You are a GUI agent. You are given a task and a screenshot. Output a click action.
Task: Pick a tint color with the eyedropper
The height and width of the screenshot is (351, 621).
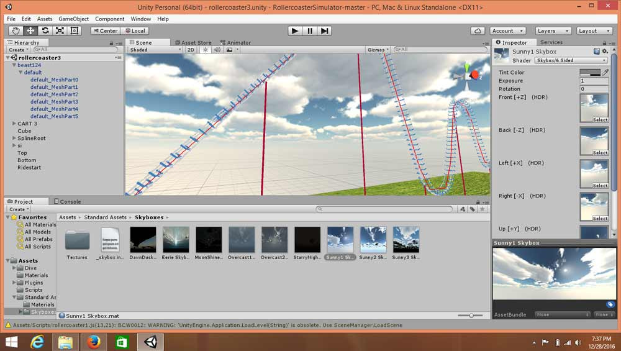coord(605,73)
